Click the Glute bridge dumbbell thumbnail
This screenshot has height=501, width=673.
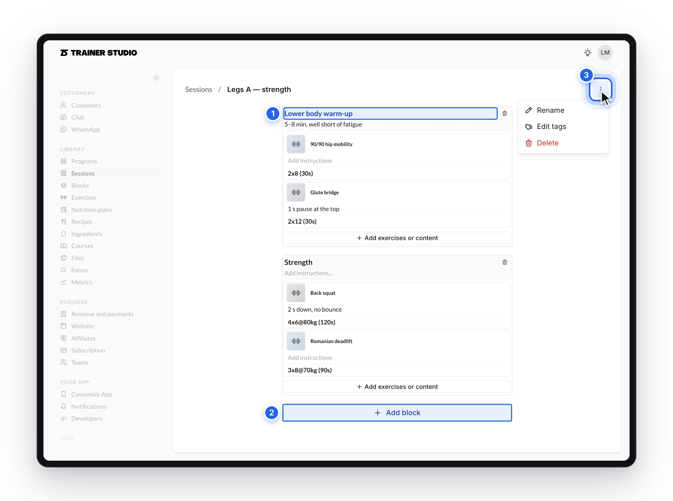296,192
